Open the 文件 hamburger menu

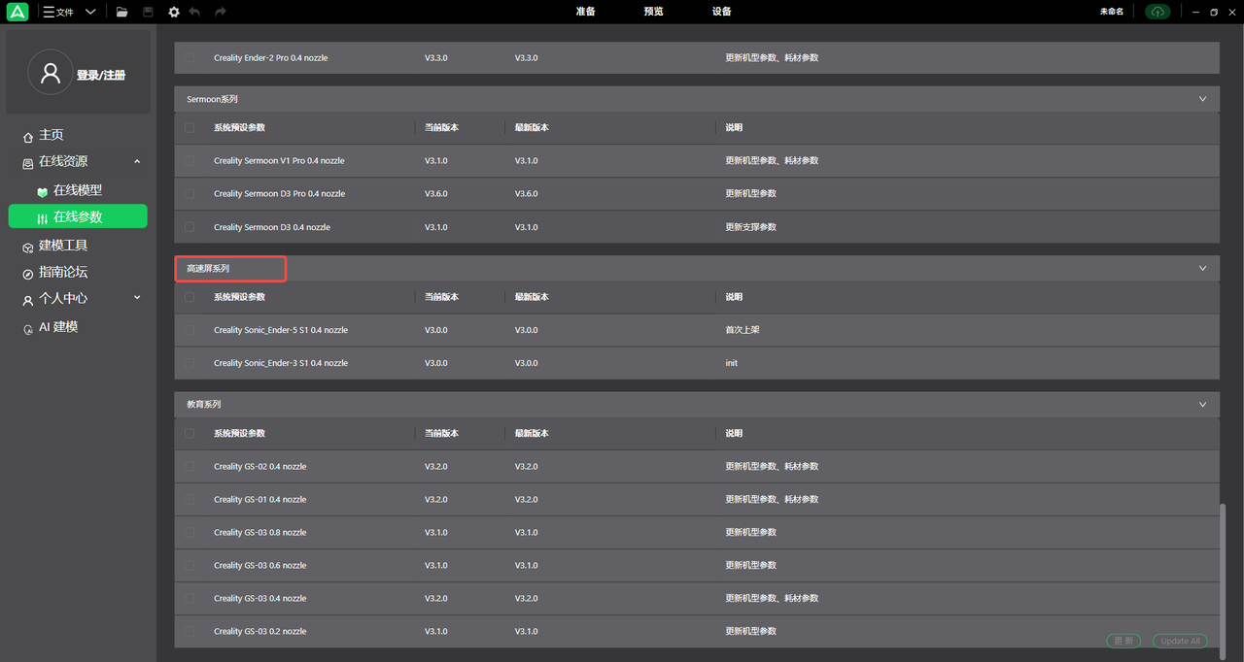pos(58,12)
